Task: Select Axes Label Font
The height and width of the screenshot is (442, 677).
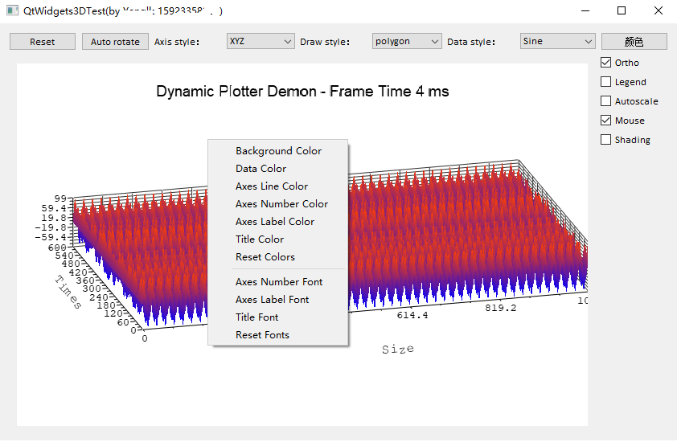Action: pos(278,300)
